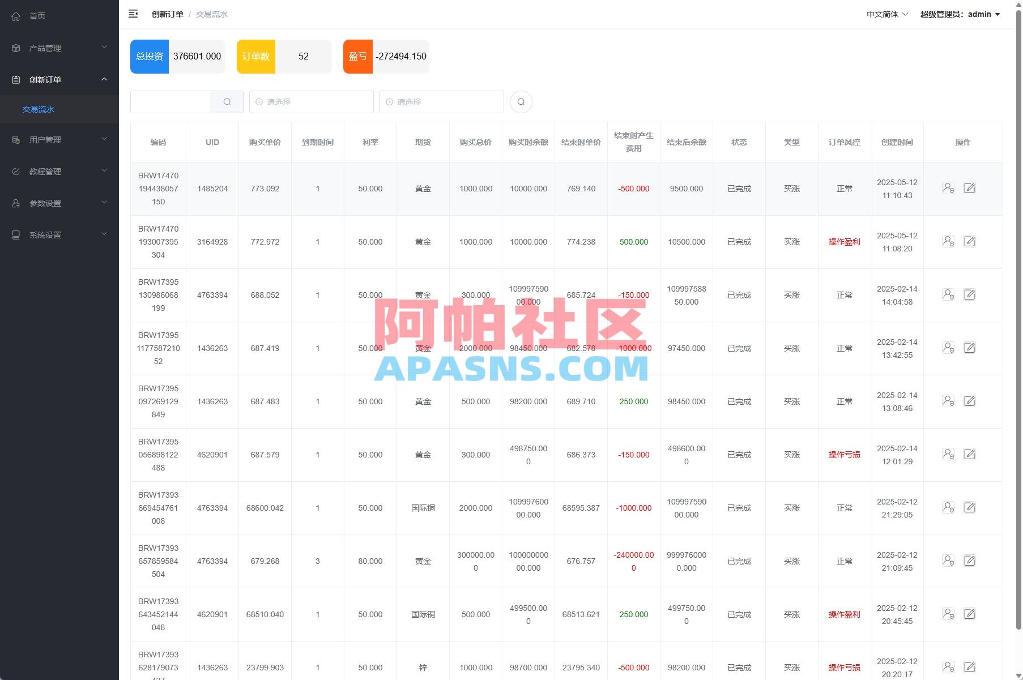Click the clock icon in the first date picker

(x=258, y=102)
